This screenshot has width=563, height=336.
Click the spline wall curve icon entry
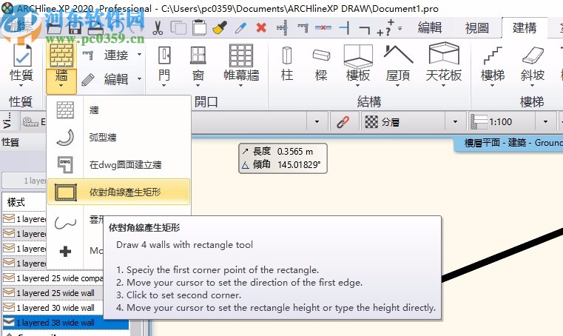click(x=65, y=223)
